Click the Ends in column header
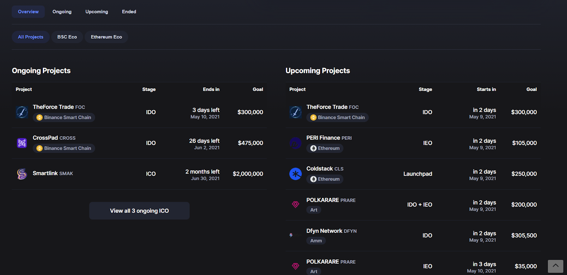The height and width of the screenshot is (275, 567). tap(211, 89)
